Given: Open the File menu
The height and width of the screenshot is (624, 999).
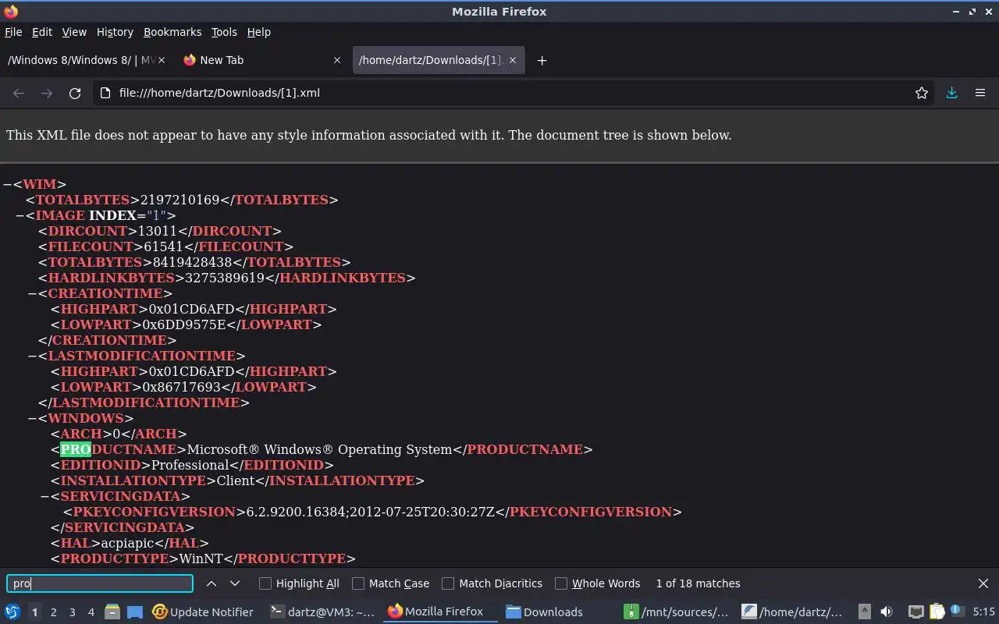Looking at the screenshot, I should [x=13, y=32].
